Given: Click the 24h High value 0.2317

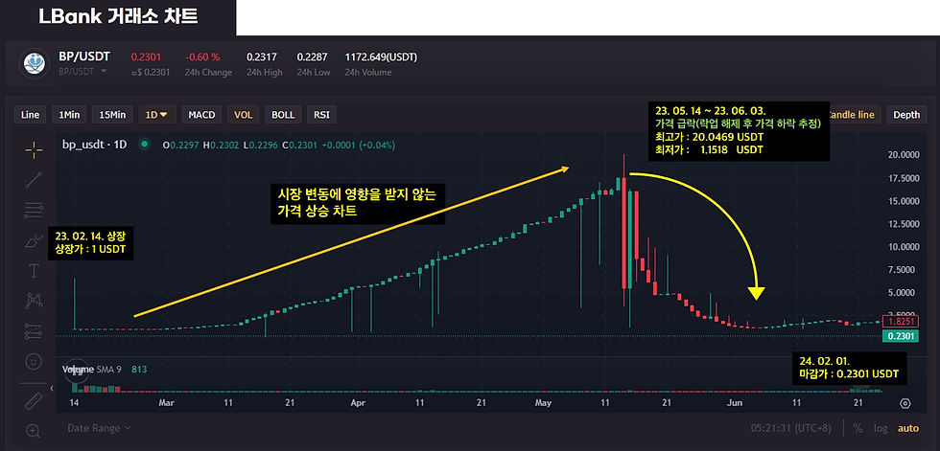Looking at the screenshot, I should [x=261, y=57].
